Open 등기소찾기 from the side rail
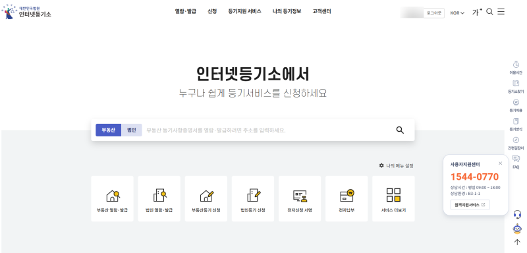 (x=516, y=86)
